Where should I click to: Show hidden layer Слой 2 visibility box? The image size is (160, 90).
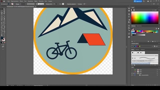(132, 72)
